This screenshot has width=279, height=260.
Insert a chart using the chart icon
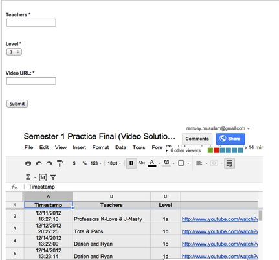[x=43, y=177]
